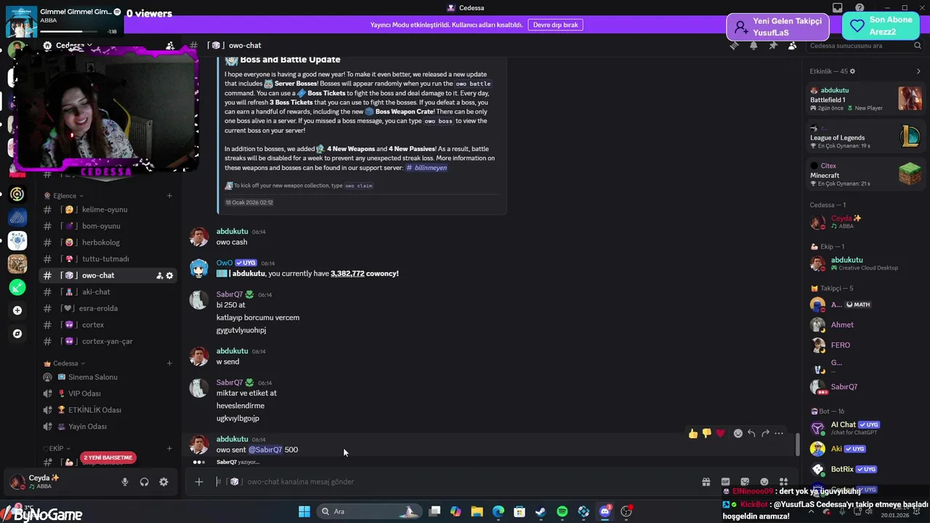
Task: Open Battlefield 1 activity thumbnail
Action: 910,99
